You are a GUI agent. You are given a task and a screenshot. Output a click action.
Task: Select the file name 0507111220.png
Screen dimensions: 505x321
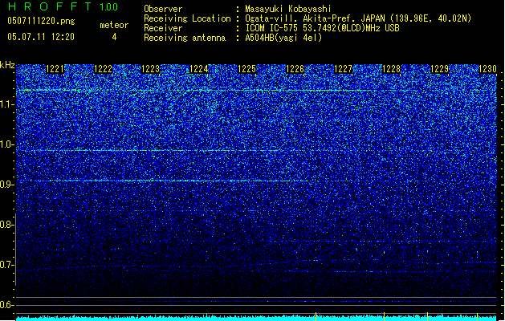coord(41,21)
